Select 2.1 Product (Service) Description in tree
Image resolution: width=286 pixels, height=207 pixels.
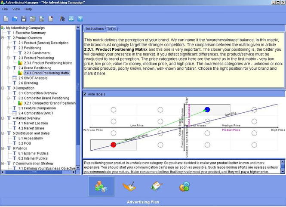43,43
